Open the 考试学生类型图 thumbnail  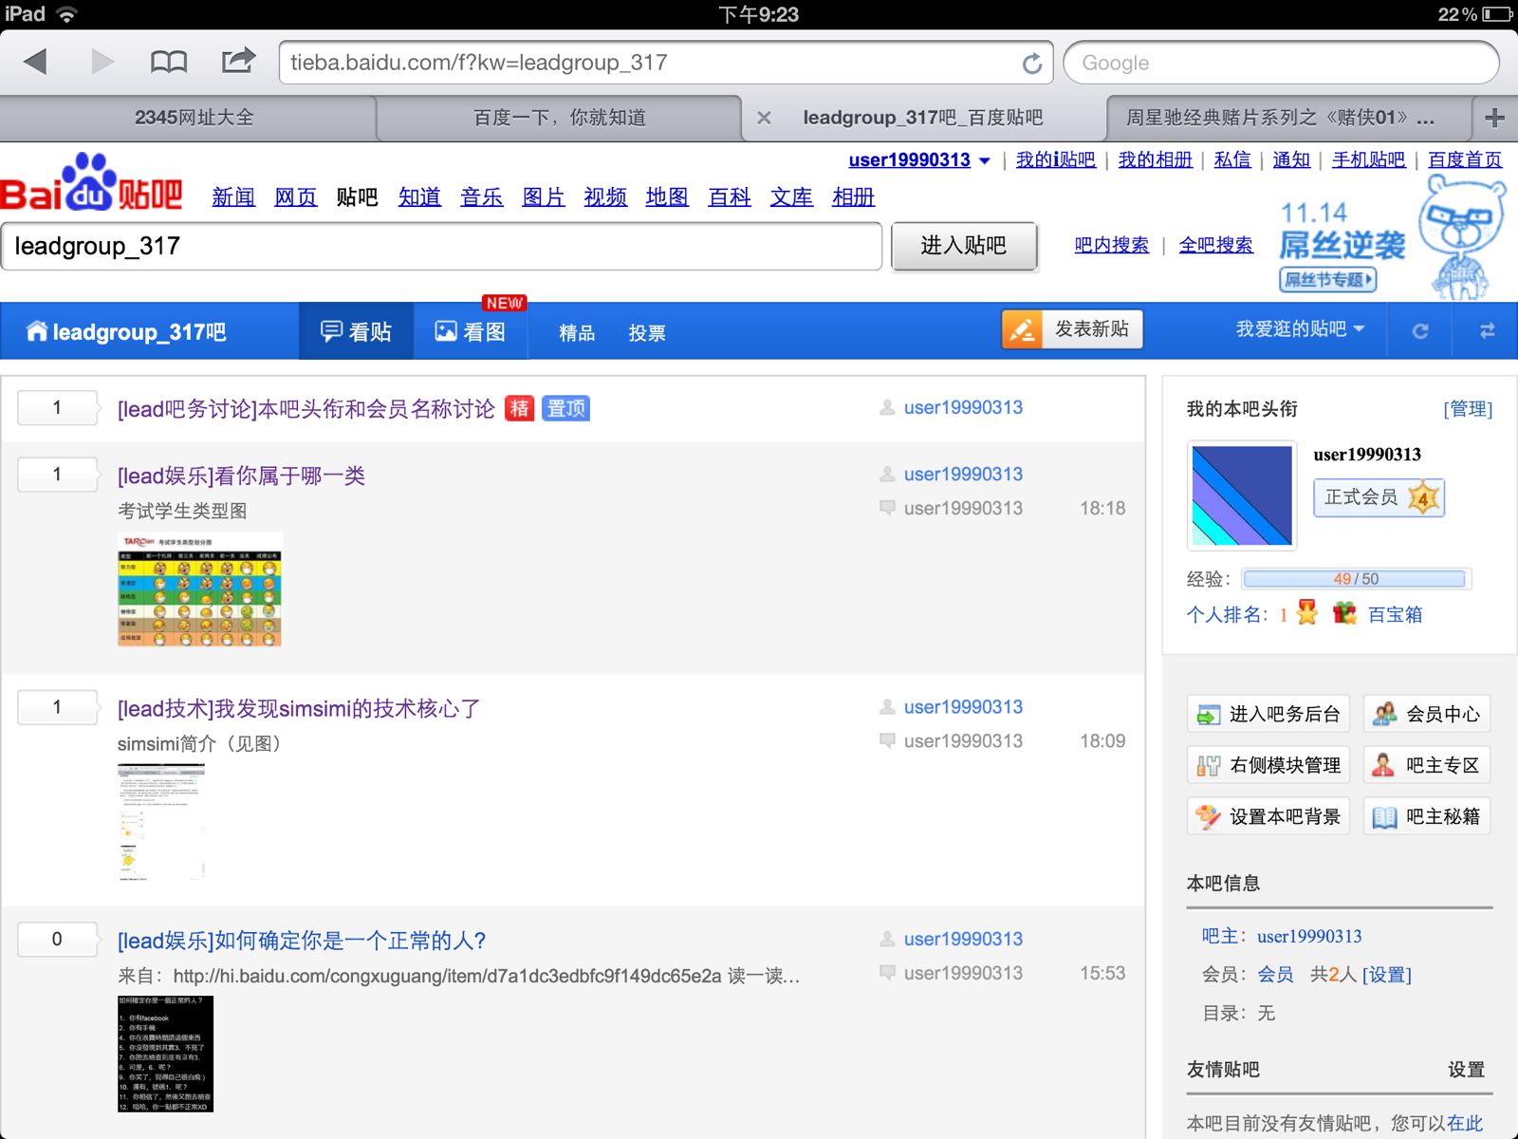[200, 589]
